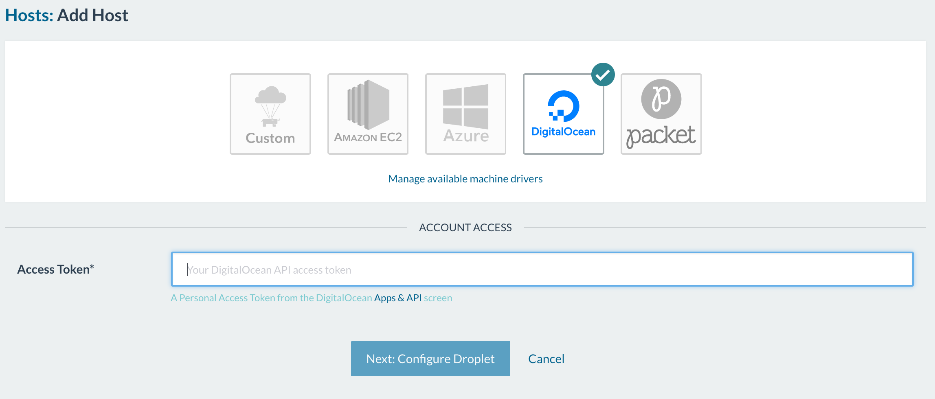Open the Apps & API link
Screen dimensions: 935x399
[x=397, y=298]
